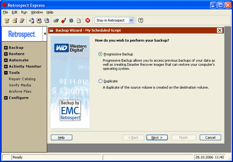Open the Window menu
Viewport: 233px width, 162px height.
pos(37,12)
